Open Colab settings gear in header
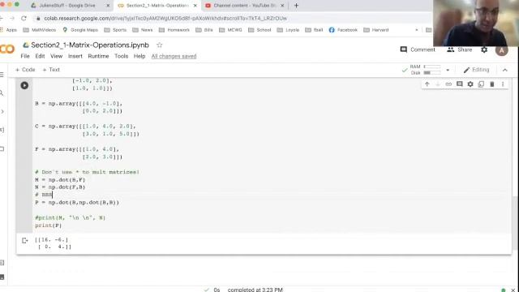The image size is (519, 292). click(484, 49)
